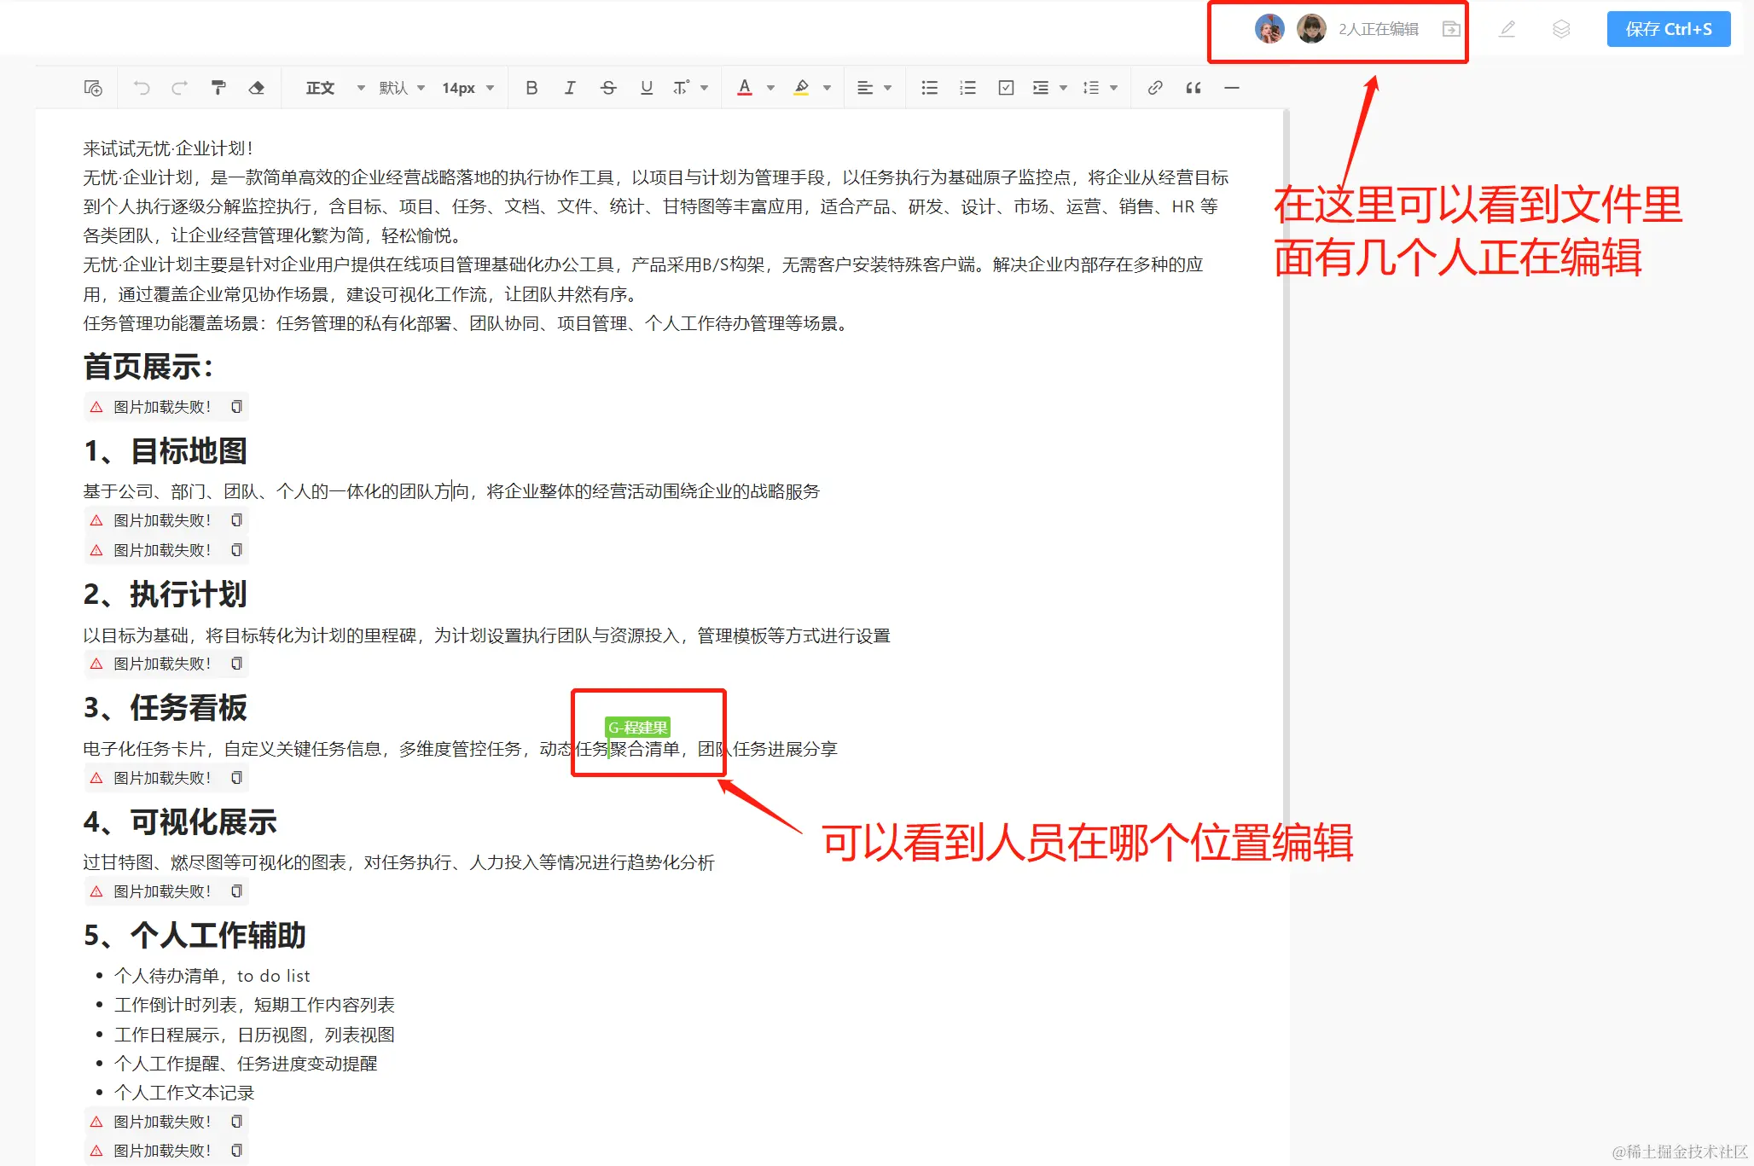Save the document with 保存 Ctrl+S
Image resolution: width=1754 pixels, height=1166 pixels.
[x=1669, y=29]
